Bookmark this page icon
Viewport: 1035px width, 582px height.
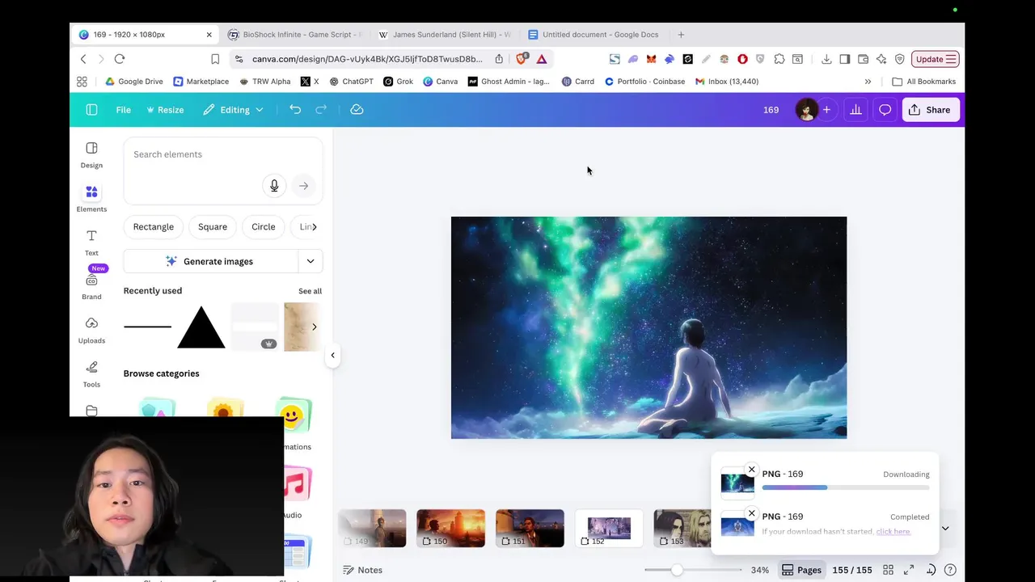point(215,59)
